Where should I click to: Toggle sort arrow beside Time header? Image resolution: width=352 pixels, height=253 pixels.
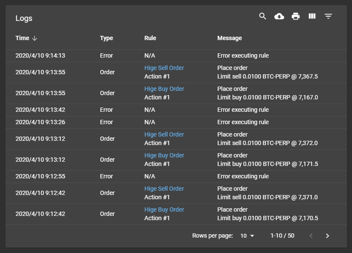(x=35, y=38)
